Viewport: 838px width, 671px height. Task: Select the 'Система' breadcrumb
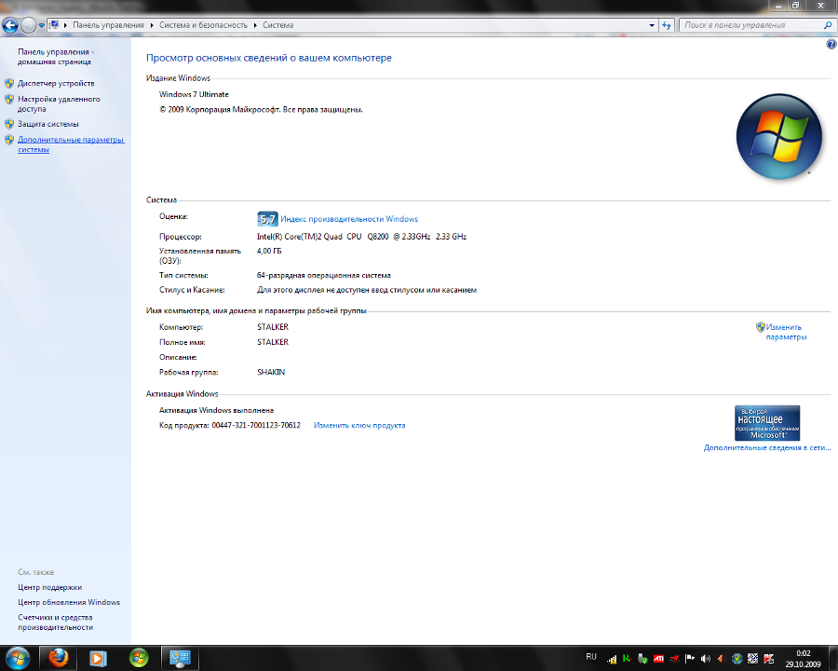coord(277,25)
